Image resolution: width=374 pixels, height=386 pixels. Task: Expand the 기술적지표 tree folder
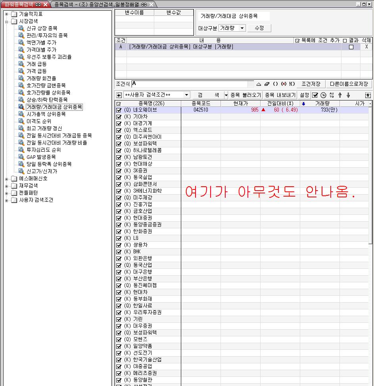tap(7, 14)
